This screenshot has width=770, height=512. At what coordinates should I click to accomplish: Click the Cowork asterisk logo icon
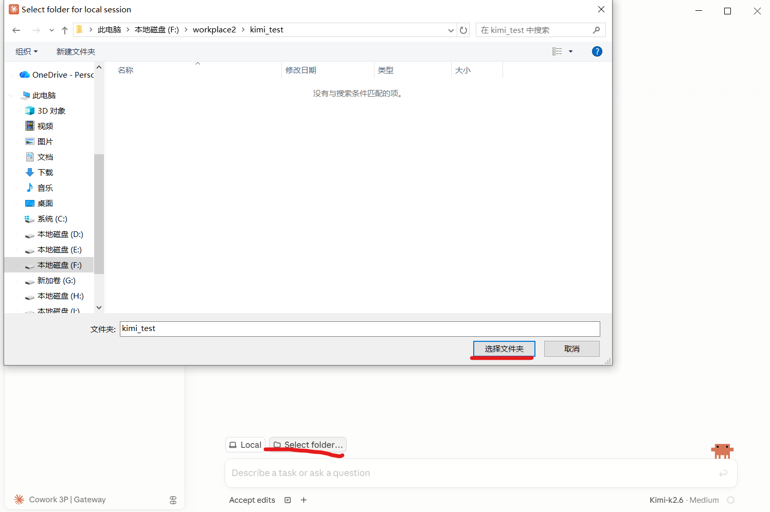tap(19, 500)
